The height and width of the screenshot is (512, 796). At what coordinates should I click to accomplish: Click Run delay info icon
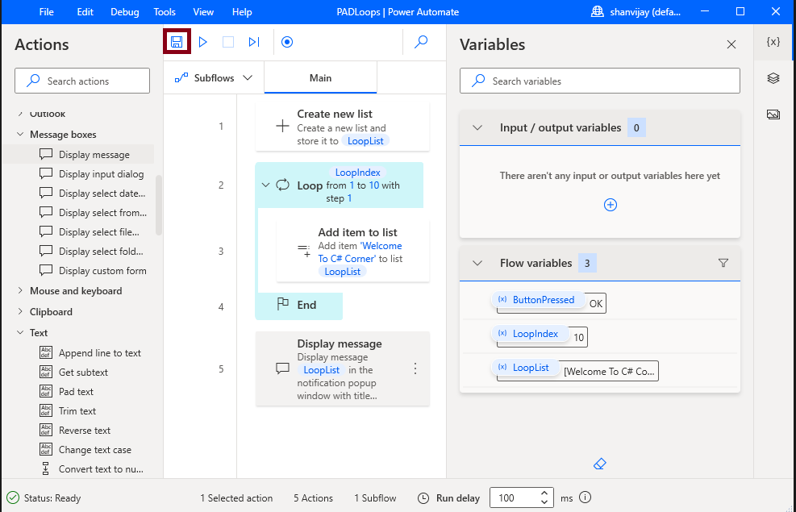pos(585,497)
